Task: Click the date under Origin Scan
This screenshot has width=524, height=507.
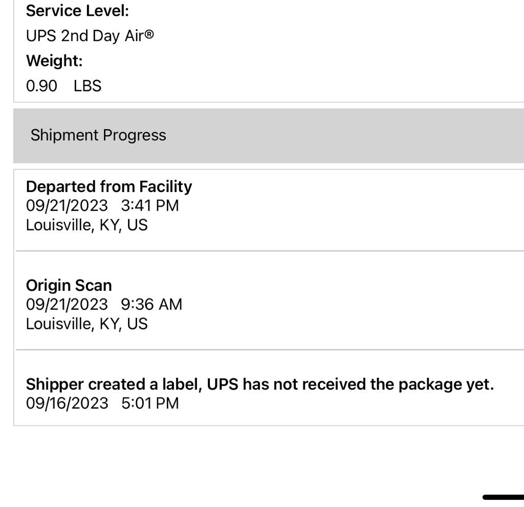Action: (67, 305)
